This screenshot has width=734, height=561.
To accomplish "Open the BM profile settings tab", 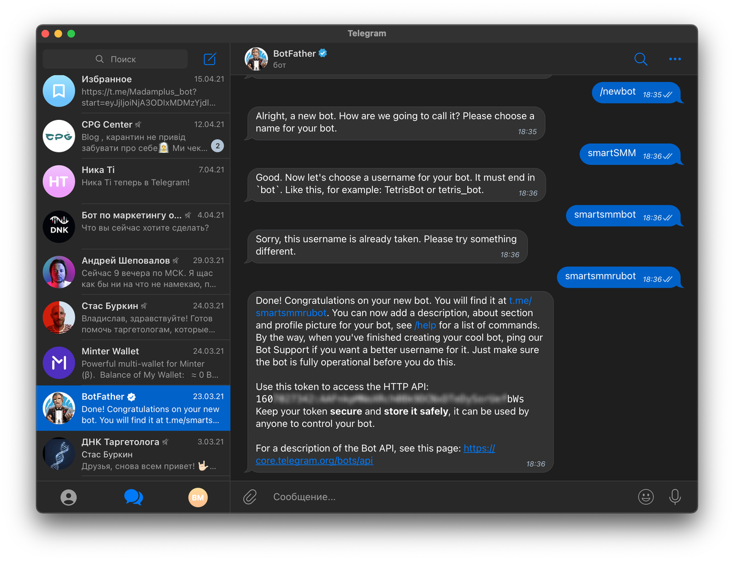I will click(198, 497).
